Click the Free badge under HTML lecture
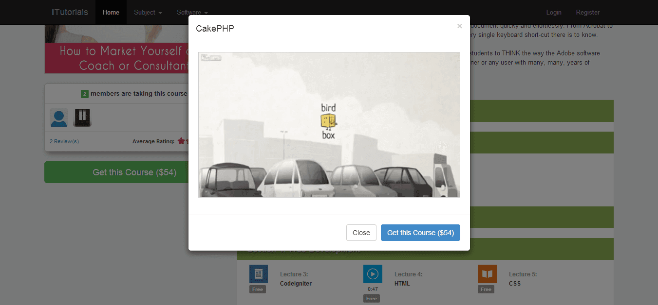Viewport: 658px width, 305px height. coord(372,298)
